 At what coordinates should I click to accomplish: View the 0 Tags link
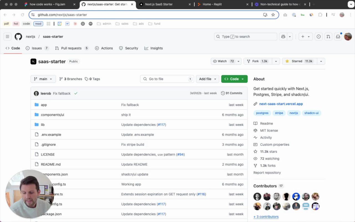pos(92,79)
